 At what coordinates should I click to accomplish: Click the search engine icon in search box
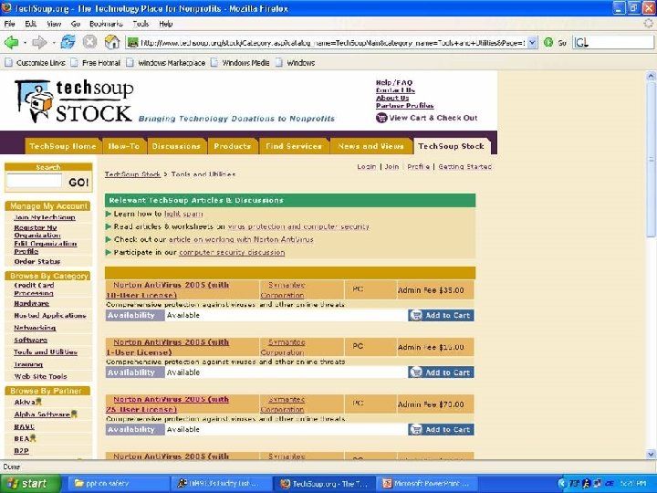(581, 42)
